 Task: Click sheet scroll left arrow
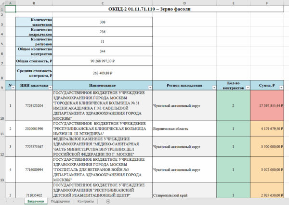pos(6,201)
